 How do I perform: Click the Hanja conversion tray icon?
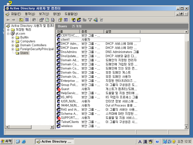click(x=145, y=142)
